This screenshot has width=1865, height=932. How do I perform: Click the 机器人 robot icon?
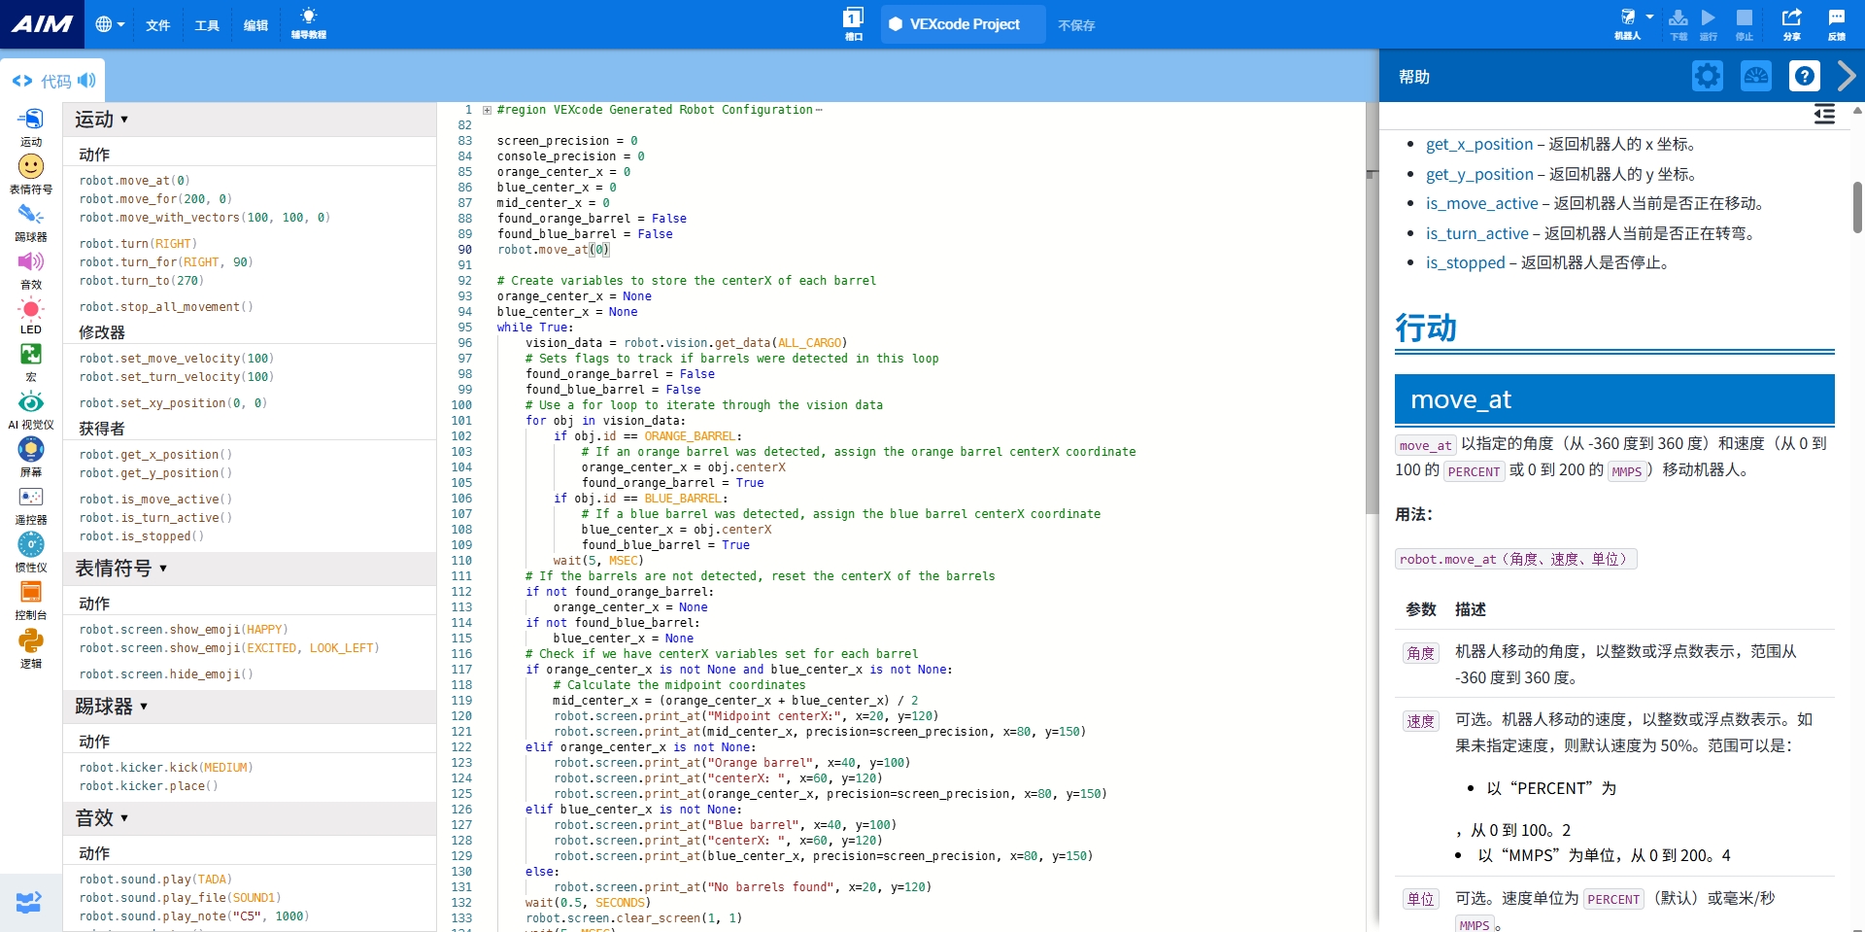tap(1627, 23)
